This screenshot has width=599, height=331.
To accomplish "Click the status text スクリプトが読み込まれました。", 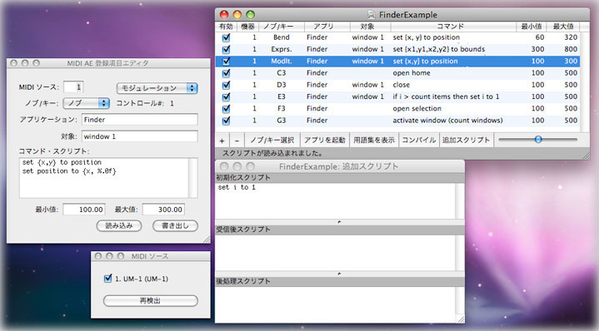I will coord(272,154).
